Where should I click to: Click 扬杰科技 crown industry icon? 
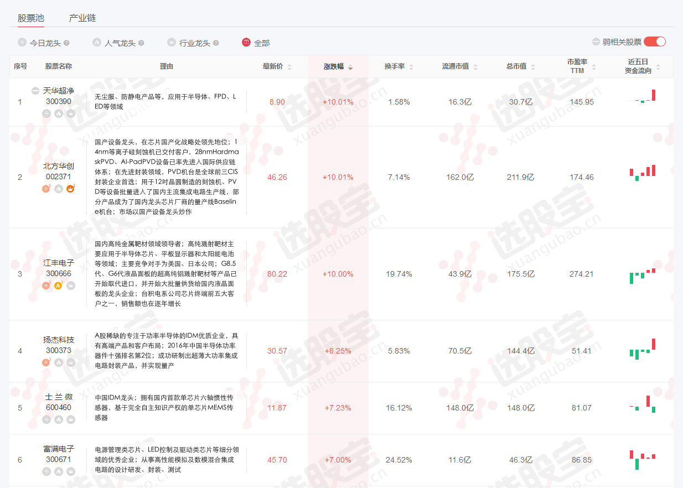point(71,362)
